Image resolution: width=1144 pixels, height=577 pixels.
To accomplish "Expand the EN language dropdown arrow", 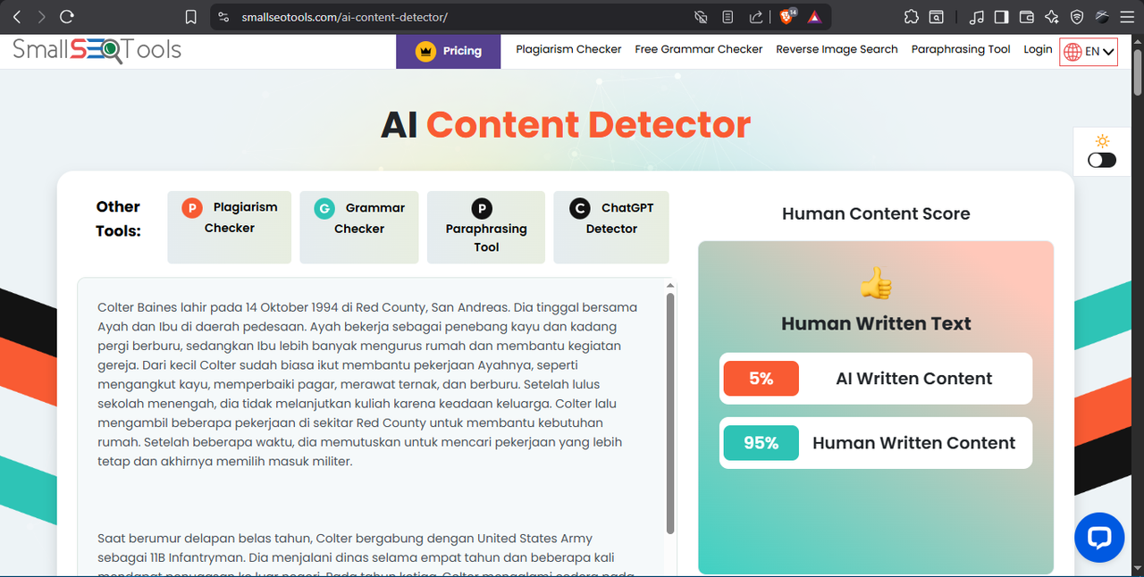I will [1108, 52].
